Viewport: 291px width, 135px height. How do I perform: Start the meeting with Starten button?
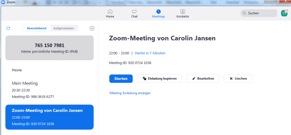(121, 78)
